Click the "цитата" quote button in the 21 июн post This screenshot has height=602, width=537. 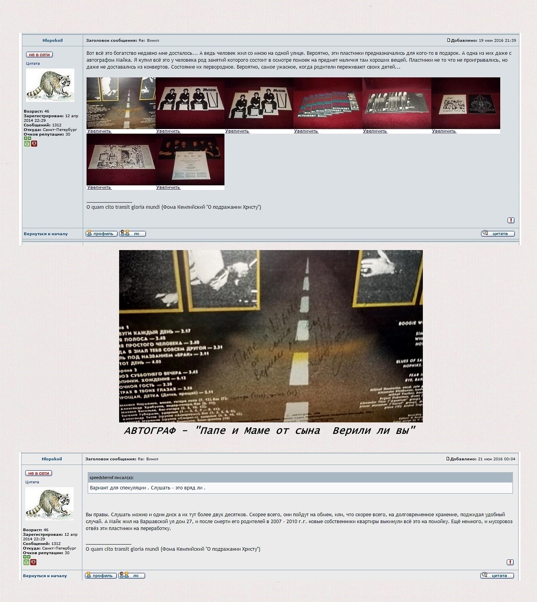pos(497,576)
